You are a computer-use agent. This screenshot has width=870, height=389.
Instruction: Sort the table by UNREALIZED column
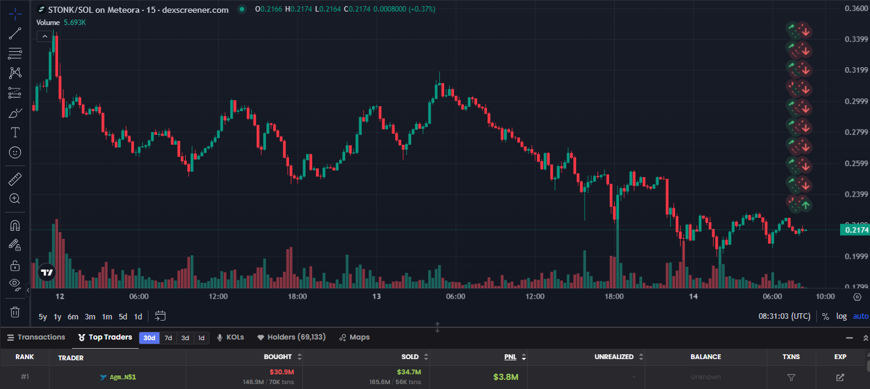click(x=618, y=357)
